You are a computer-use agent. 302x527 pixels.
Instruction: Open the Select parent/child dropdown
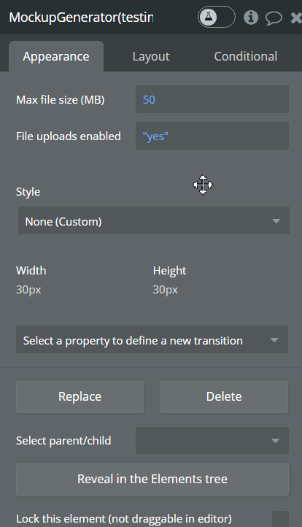pos(212,440)
